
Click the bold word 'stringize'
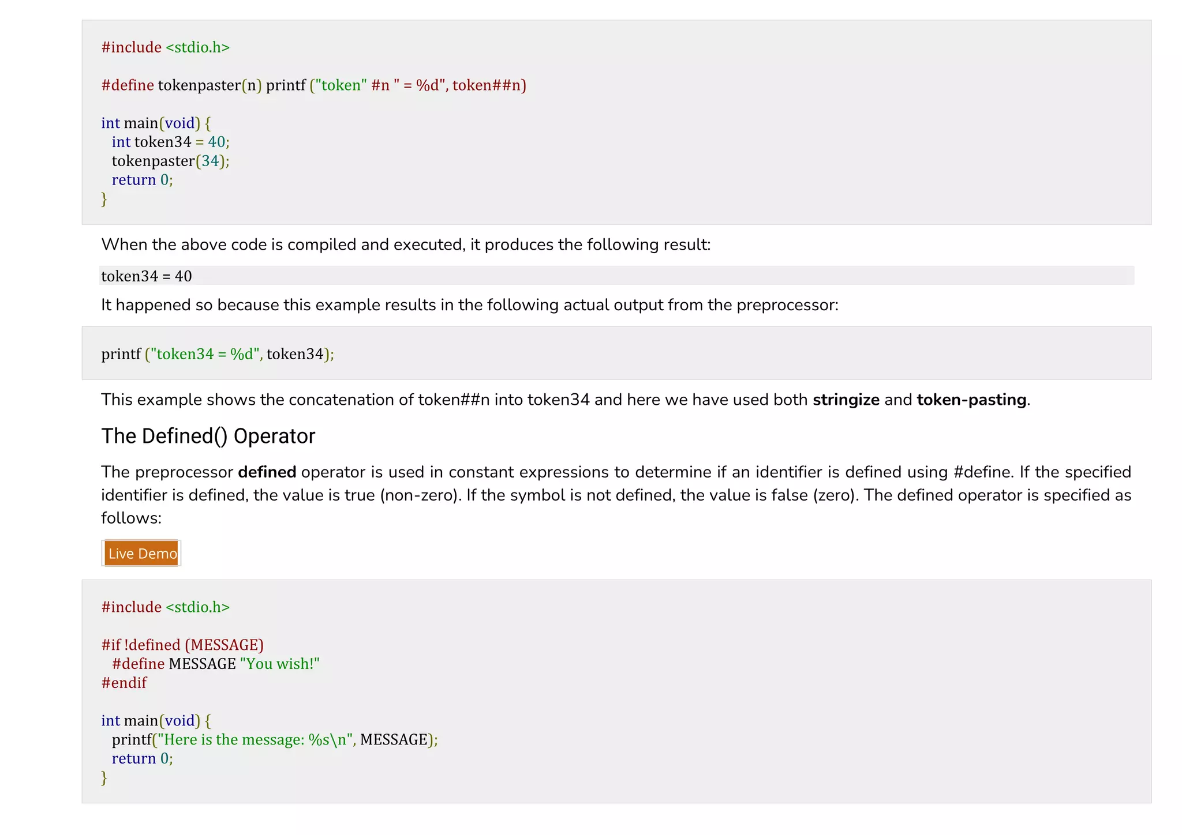pyautogui.click(x=846, y=400)
